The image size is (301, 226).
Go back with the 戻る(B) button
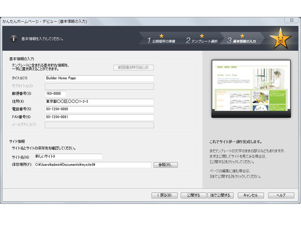[165, 196]
